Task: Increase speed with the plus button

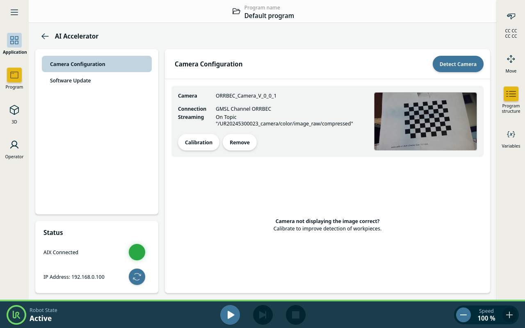Action: (509, 315)
